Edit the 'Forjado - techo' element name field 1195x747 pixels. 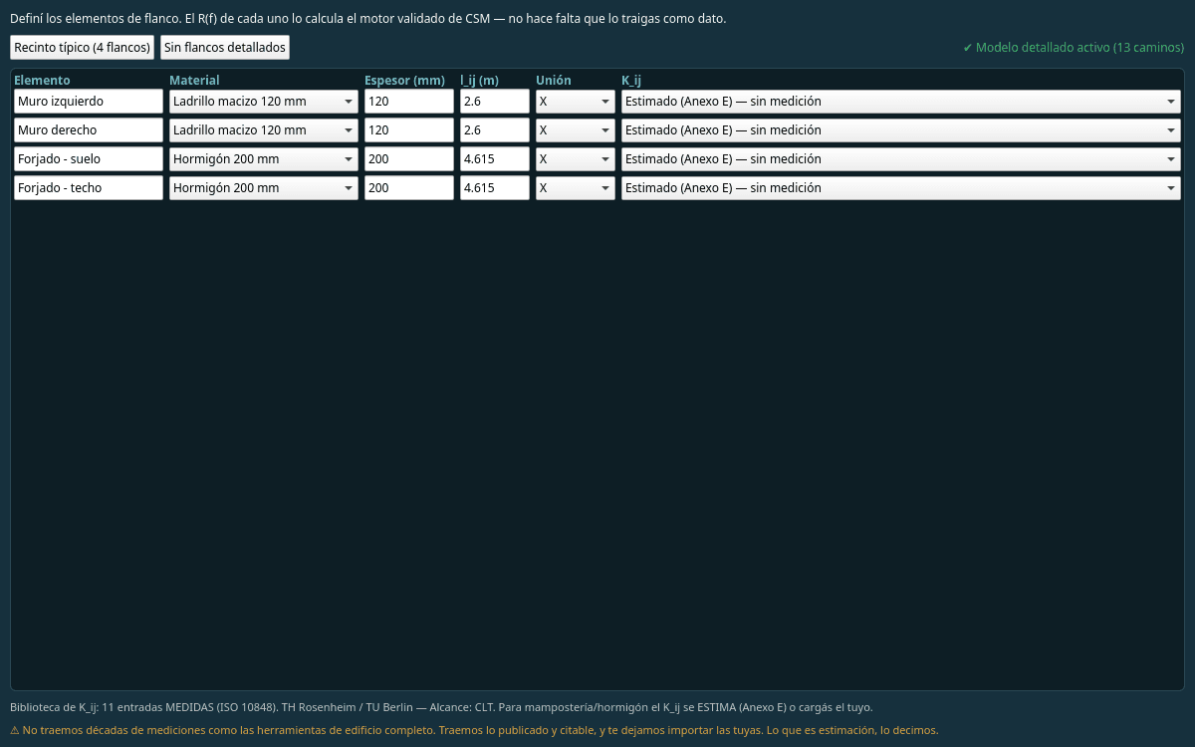(89, 187)
